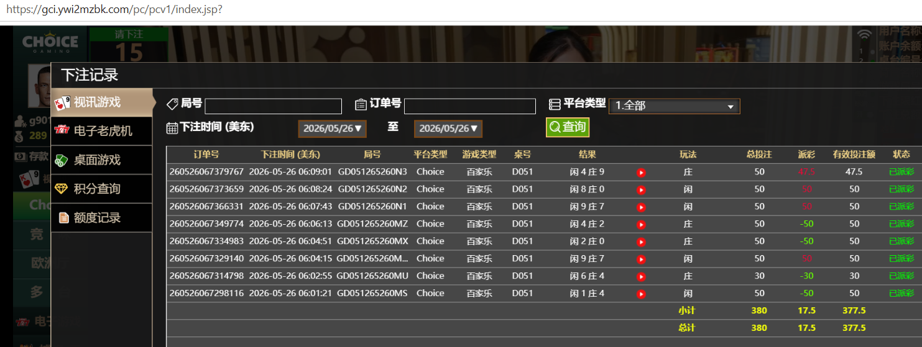Image resolution: width=922 pixels, height=347 pixels.
Task: Play replay video for order 260526067379767
Action: coord(641,173)
